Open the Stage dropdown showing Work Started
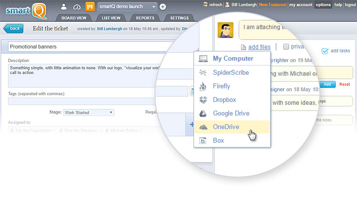This screenshot has width=357, height=197. (x=89, y=113)
